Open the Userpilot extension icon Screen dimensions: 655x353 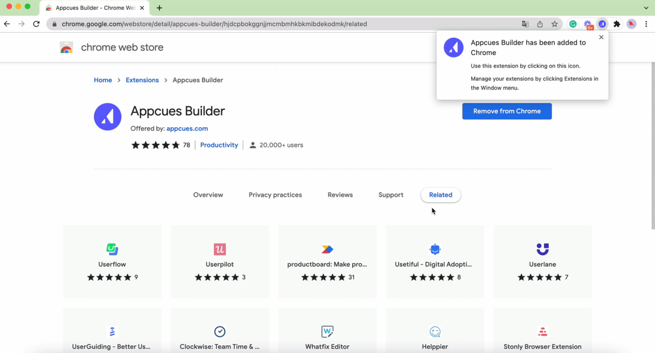220,249
